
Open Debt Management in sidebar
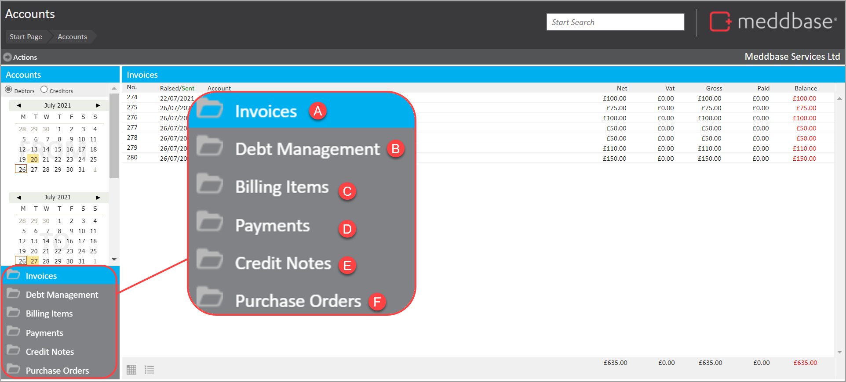pyautogui.click(x=60, y=295)
